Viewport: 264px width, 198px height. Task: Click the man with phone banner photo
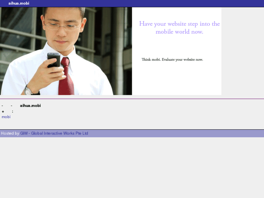tap(66, 51)
